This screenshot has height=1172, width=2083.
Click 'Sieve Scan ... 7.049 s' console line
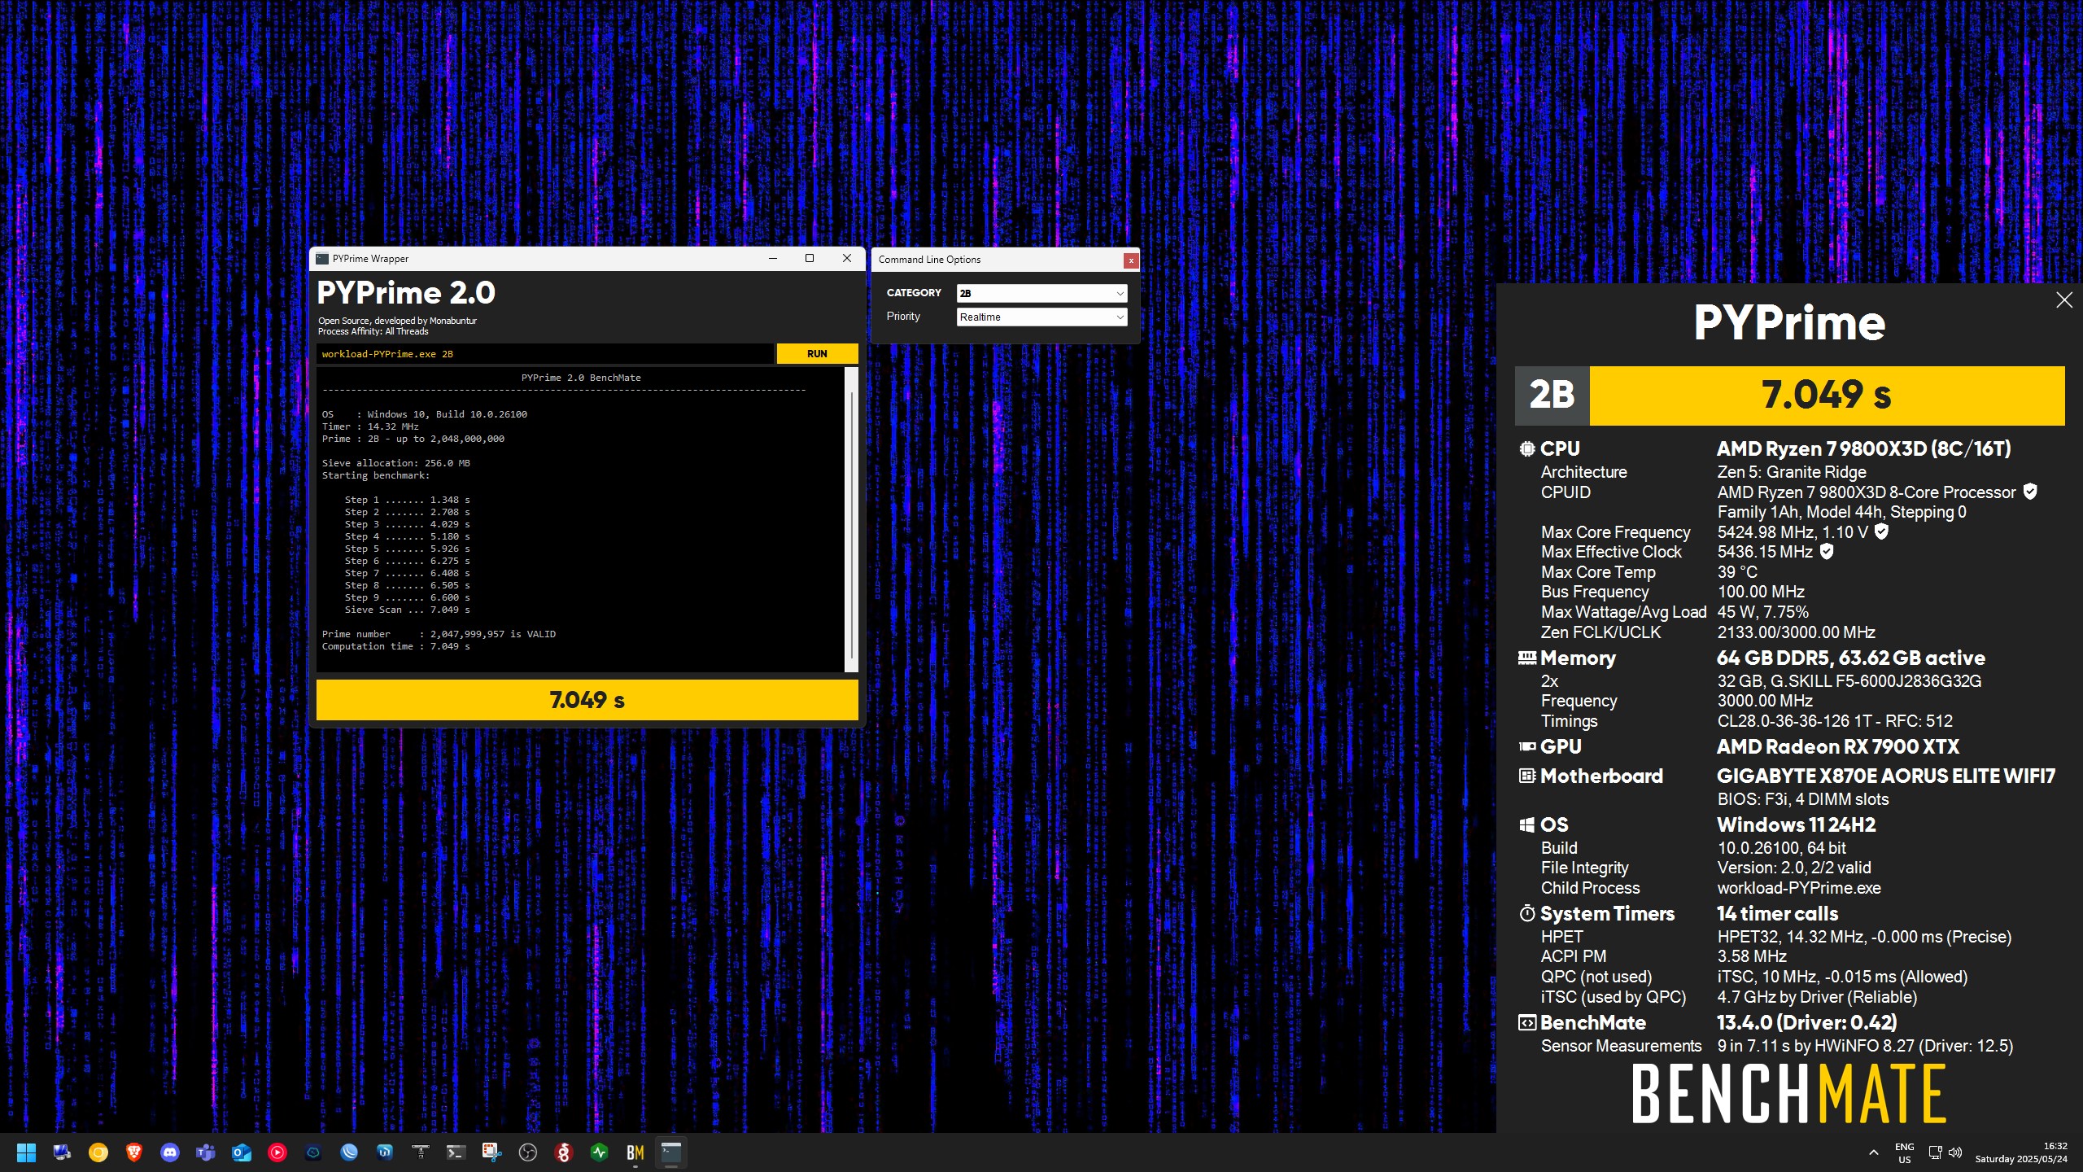click(407, 610)
